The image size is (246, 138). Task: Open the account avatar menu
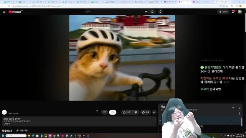pos(240,11)
